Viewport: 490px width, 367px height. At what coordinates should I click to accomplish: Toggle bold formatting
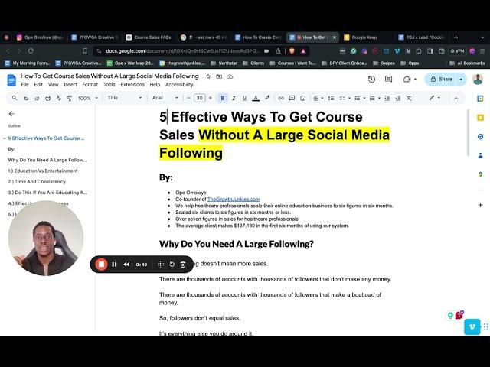(x=223, y=98)
